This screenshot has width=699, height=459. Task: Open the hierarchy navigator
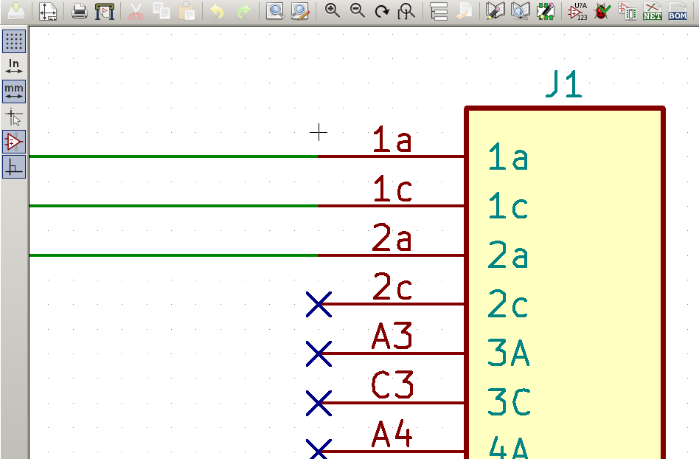pos(439,11)
